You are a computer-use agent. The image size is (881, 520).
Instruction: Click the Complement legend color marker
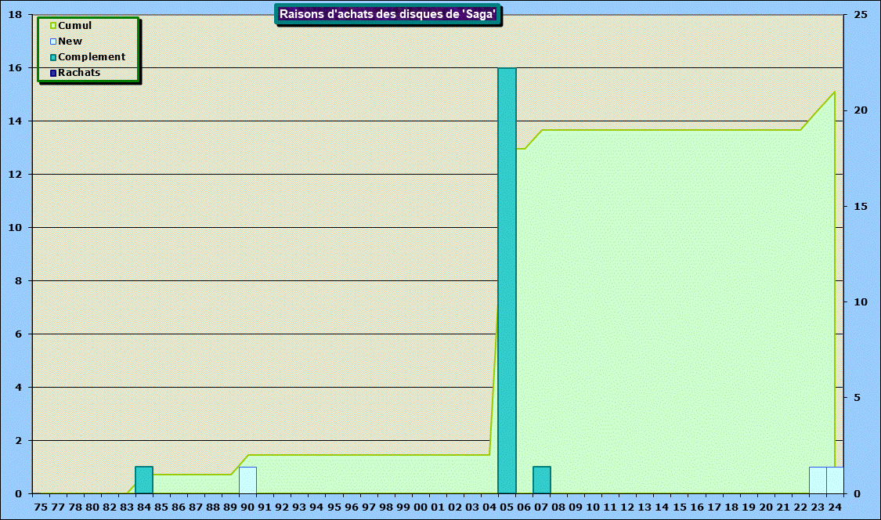[x=53, y=57]
